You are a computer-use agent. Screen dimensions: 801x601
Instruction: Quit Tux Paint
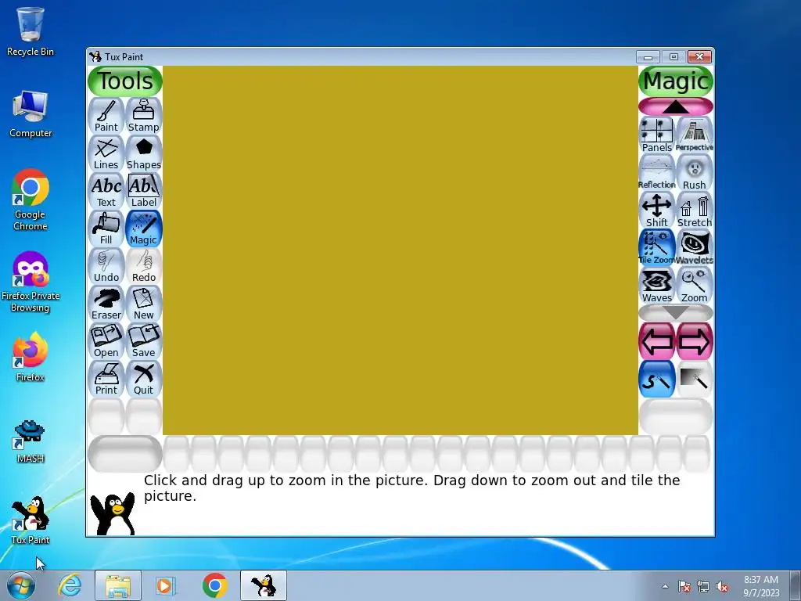point(144,379)
